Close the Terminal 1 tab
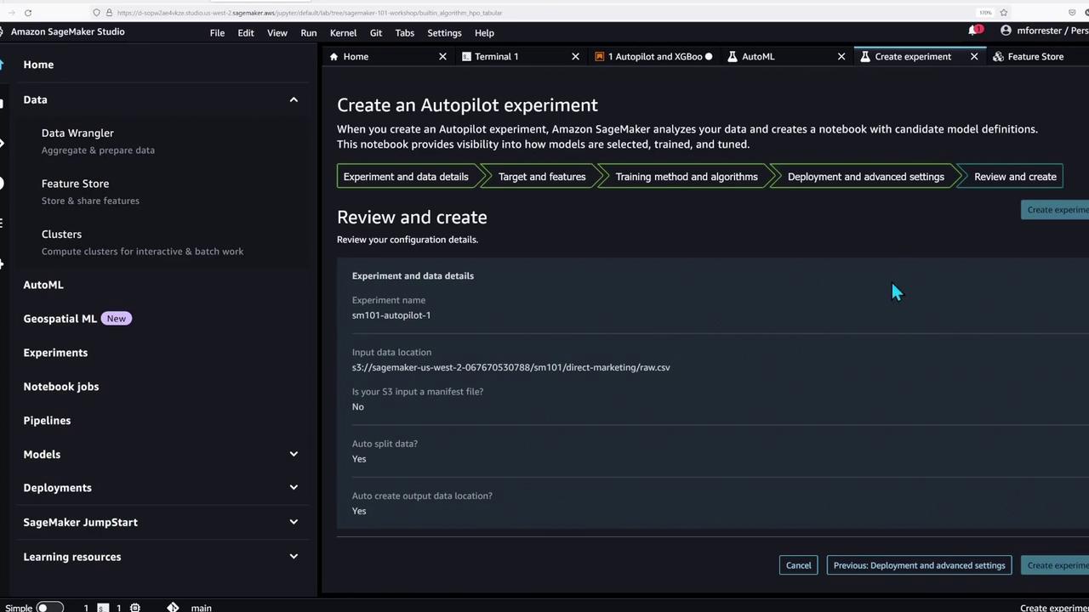 (575, 57)
